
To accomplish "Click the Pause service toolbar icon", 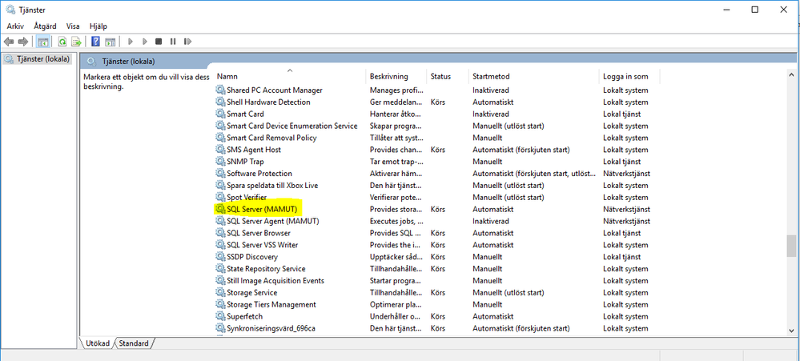I will point(173,42).
